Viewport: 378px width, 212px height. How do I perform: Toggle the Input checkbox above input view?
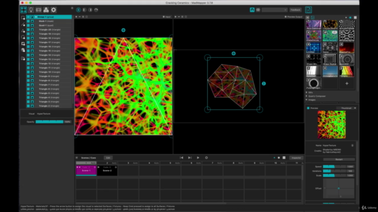(x=164, y=17)
